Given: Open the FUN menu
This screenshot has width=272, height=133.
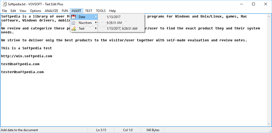Looking at the screenshot, I should pos(65,11).
